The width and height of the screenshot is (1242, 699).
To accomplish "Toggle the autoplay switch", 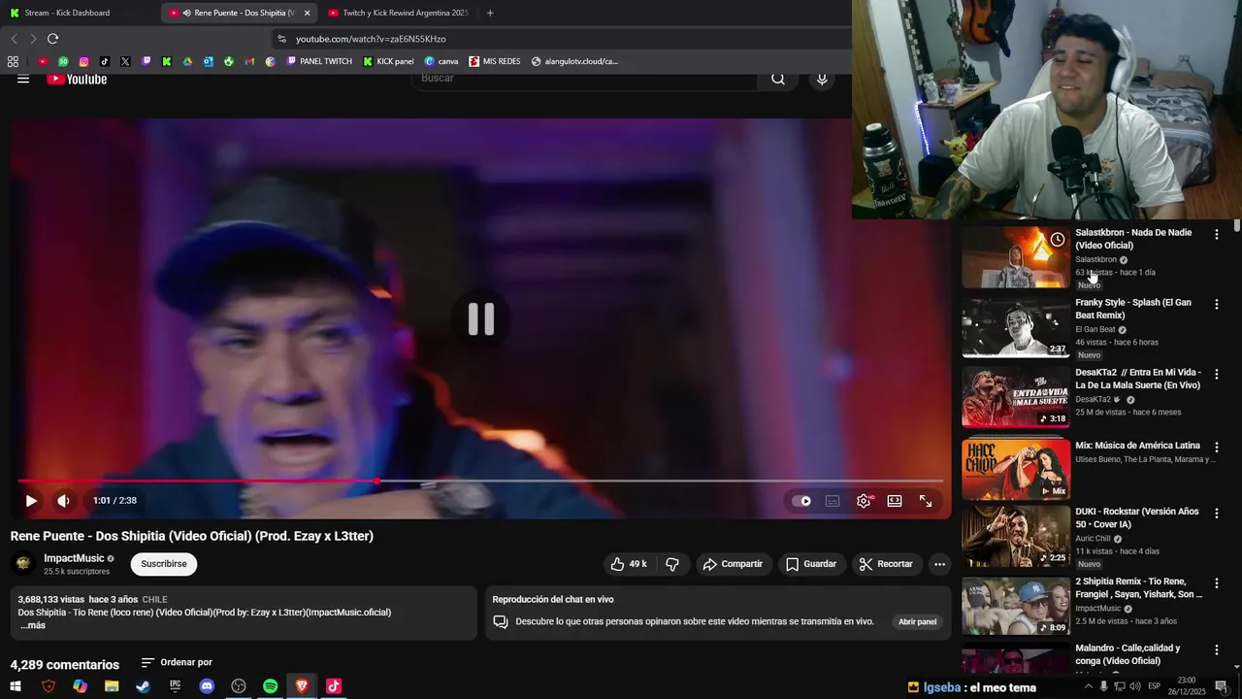I will pos(801,501).
